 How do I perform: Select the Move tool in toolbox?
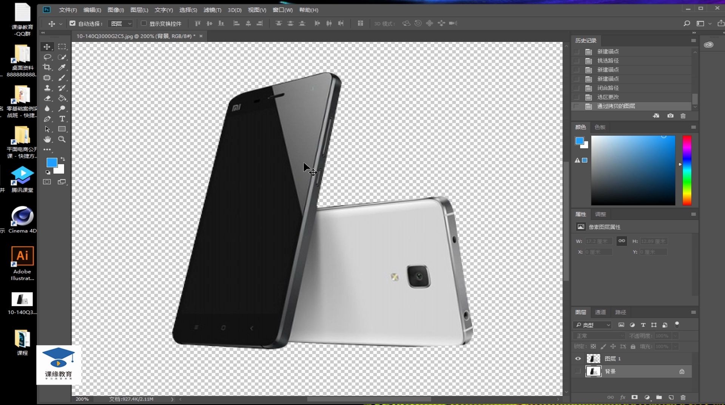tap(47, 46)
